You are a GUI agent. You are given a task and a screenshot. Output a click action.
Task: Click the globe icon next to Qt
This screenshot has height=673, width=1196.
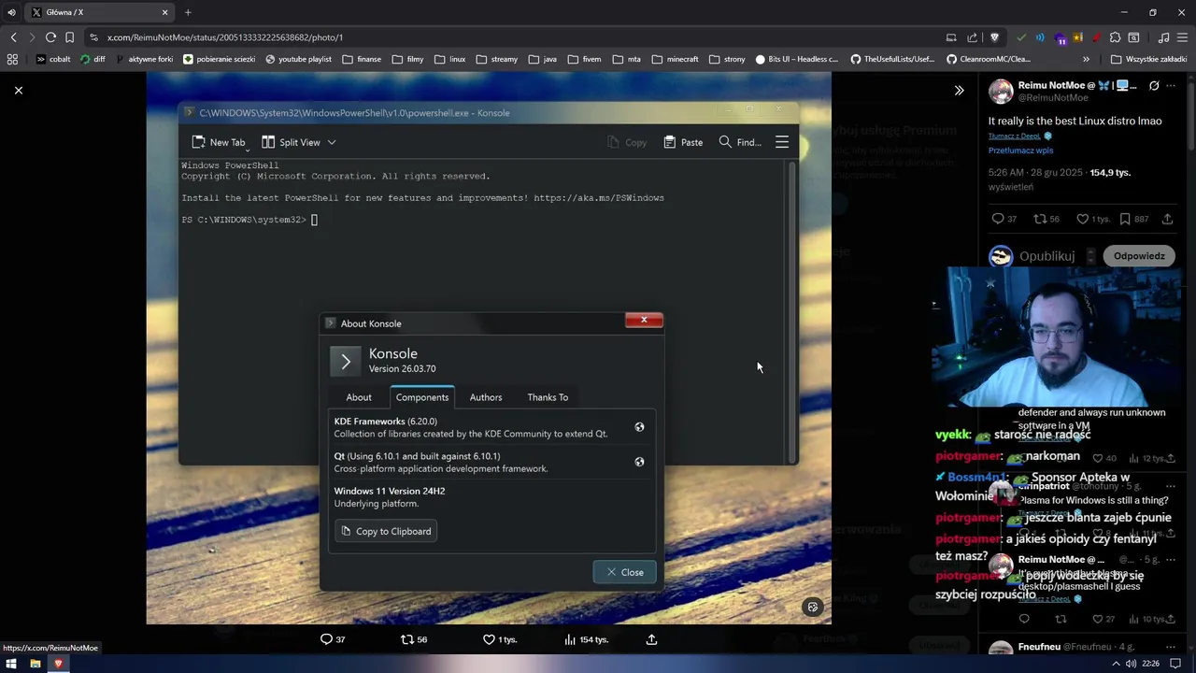(639, 462)
